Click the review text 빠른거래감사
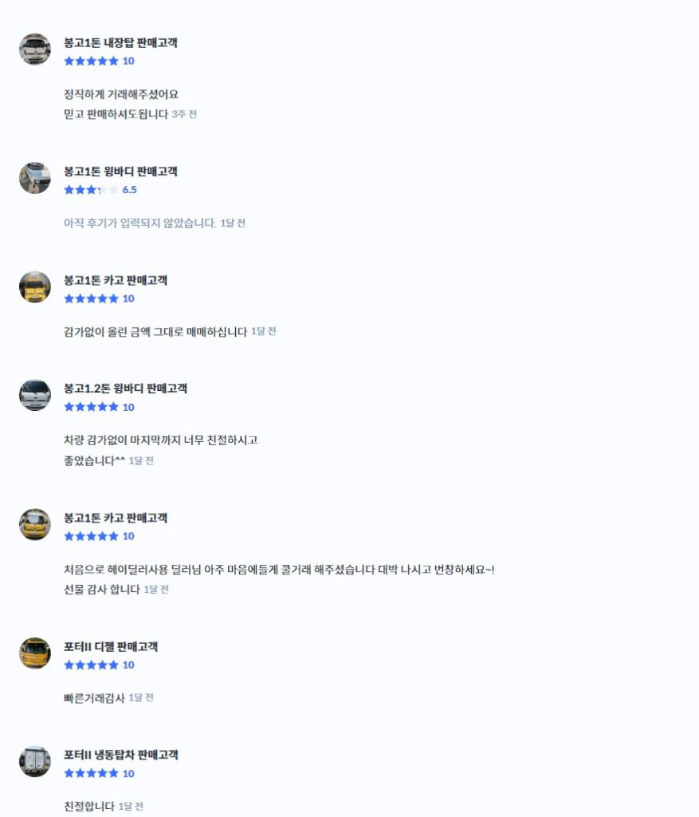The height and width of the screenshot is (817, 699). tap(94, 698)
